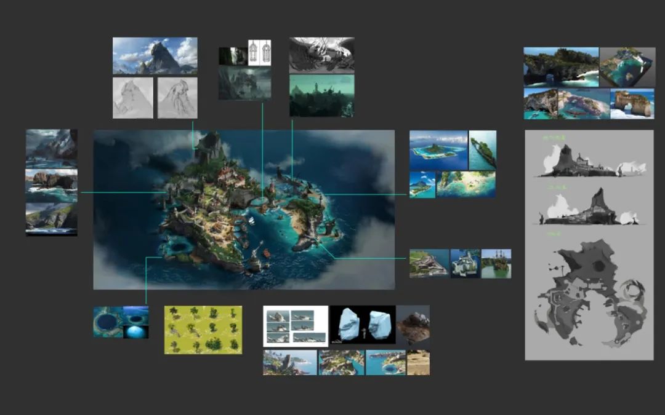The width and height of the screenshot is (665, 415).
Task: Select the top stormy cliff reference on left
Action: [x=51, y=149]
